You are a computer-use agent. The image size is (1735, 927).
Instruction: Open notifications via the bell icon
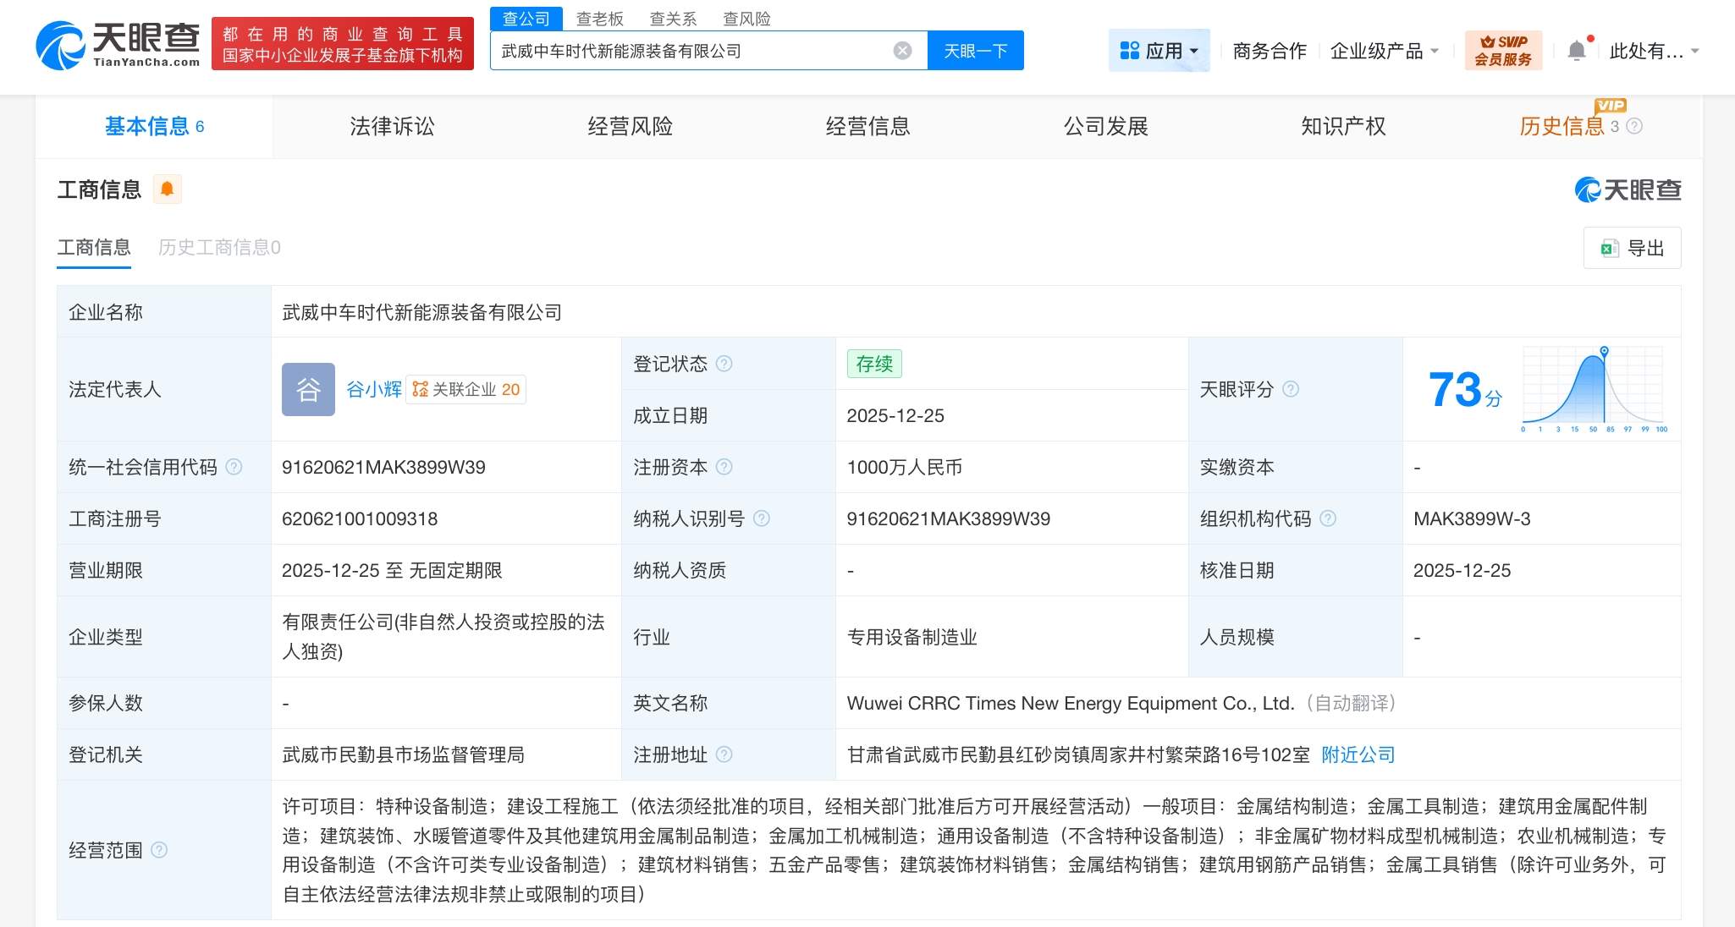pos(1577,49)
